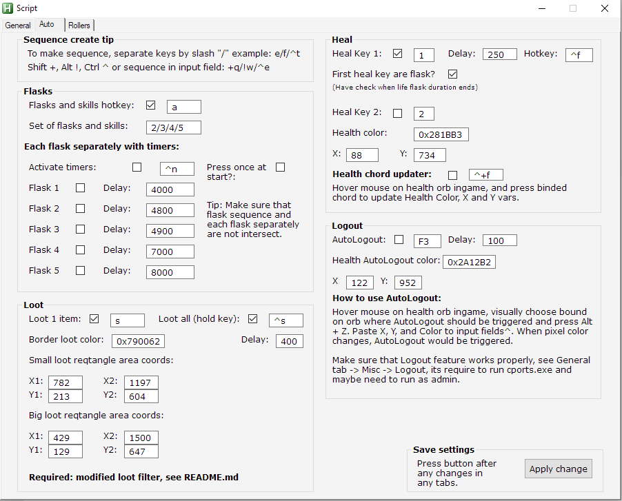Switch to the General tab

tap(18, 25)
